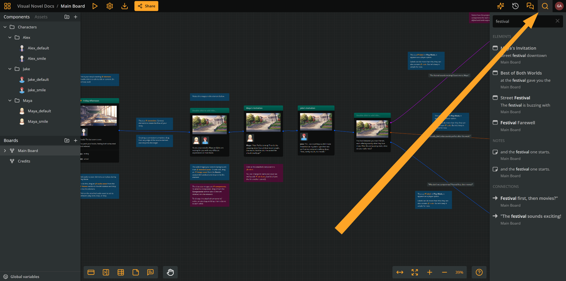This screenshot has width=566, height=281.
Task: Open the AI assistant sparkles icon
Action: 500,6
